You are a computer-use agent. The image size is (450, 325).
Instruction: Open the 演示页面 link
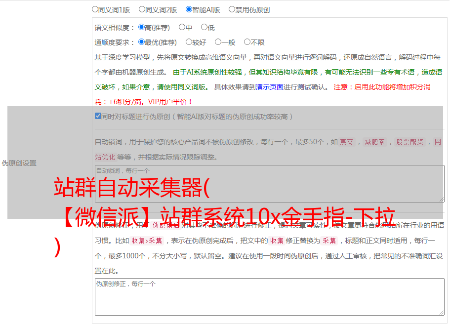[x=270, y=87]
